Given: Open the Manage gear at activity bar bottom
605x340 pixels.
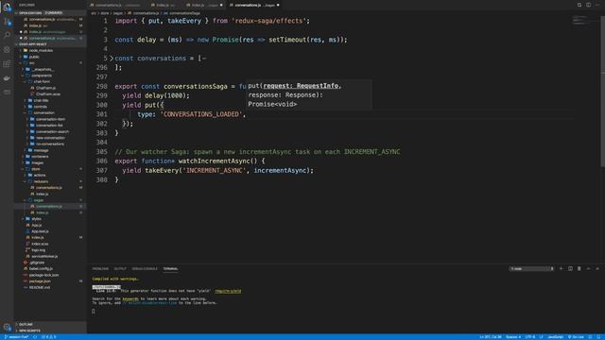Looking at the screenshot, I should 7,328.
